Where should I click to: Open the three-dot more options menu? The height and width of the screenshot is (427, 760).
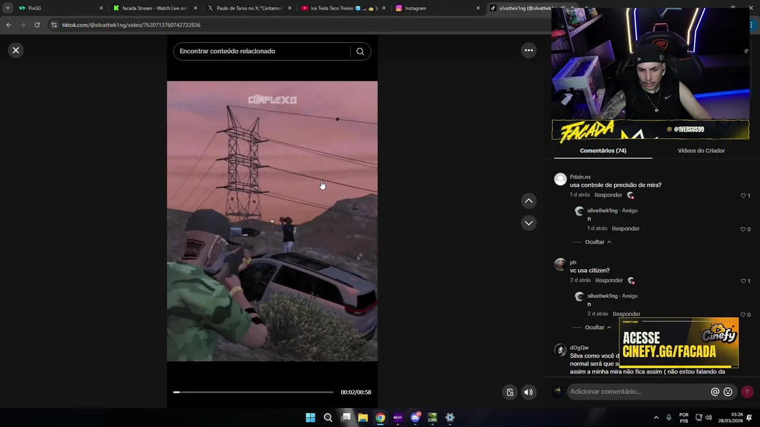528,50
